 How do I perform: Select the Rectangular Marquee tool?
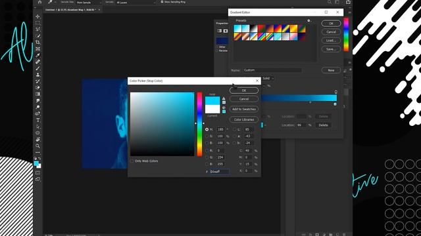click(x=38, y=23)
